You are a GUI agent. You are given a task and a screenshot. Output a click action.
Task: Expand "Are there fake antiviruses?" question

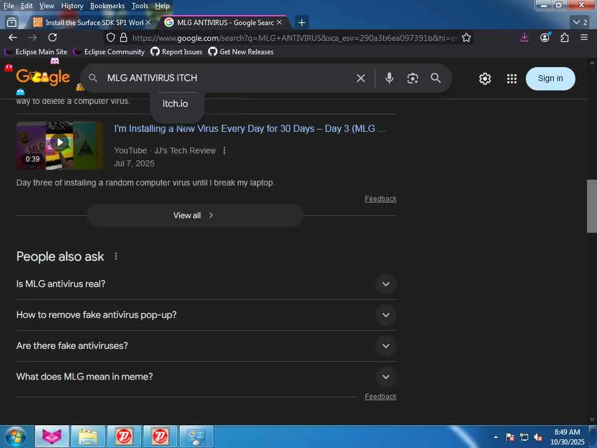point(206,346)
